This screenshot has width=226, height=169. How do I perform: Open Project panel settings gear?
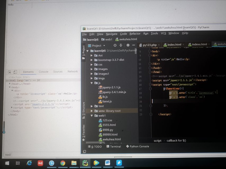[x=128, y=45]
